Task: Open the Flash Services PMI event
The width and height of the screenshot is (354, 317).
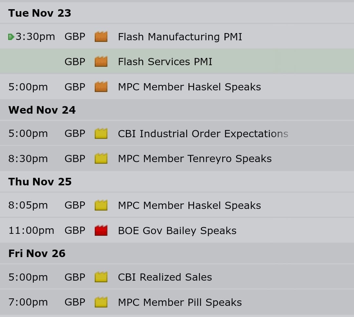Action: pyautogui.click(x=165, y=62)
